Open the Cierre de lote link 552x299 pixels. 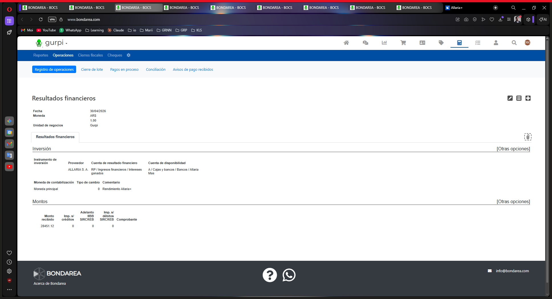[92, 69]
